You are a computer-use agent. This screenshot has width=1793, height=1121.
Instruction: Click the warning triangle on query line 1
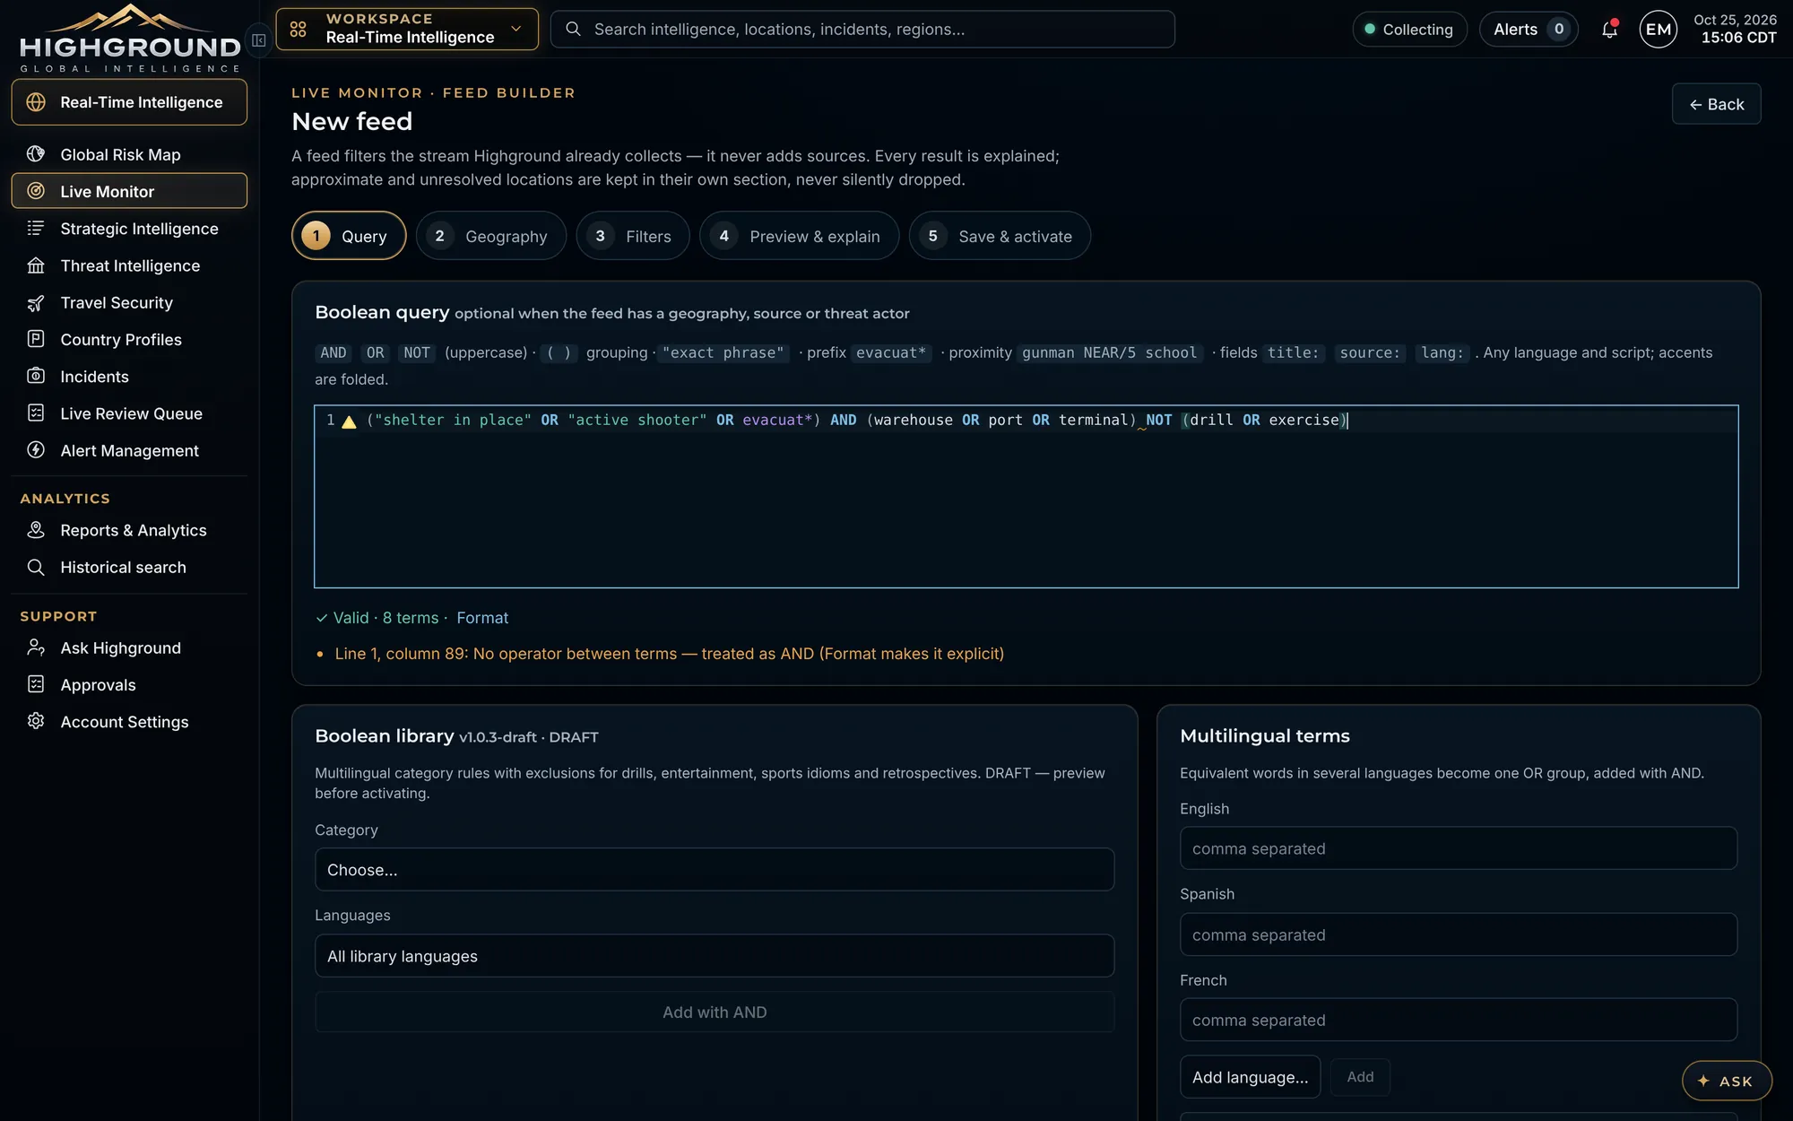pyautogui.click(x=350, y=421)
